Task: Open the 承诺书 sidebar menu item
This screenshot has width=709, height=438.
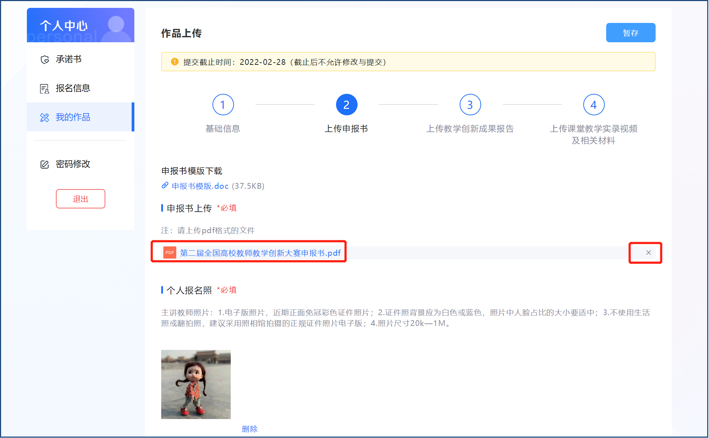Action: [69, 59]
